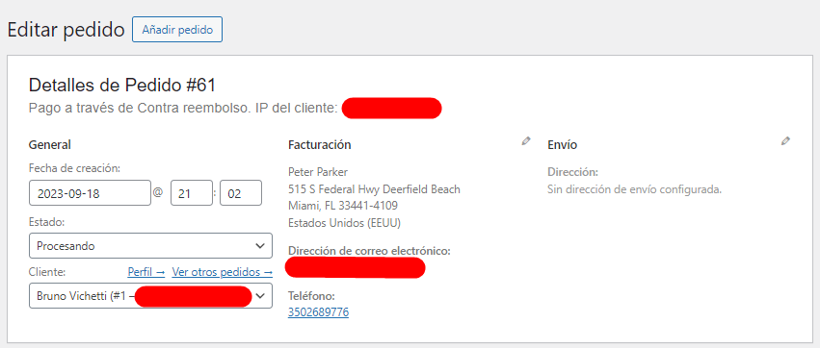The height and width of the screenshot is (348, 820).
Task: Click the Facturación edit pencil icon
Action: tap(526, 141)
